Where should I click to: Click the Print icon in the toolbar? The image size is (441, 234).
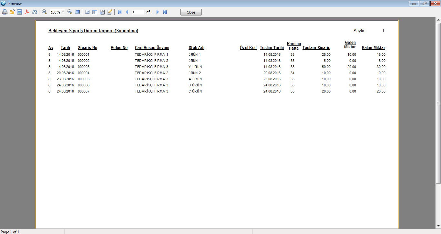coord(5,12)
